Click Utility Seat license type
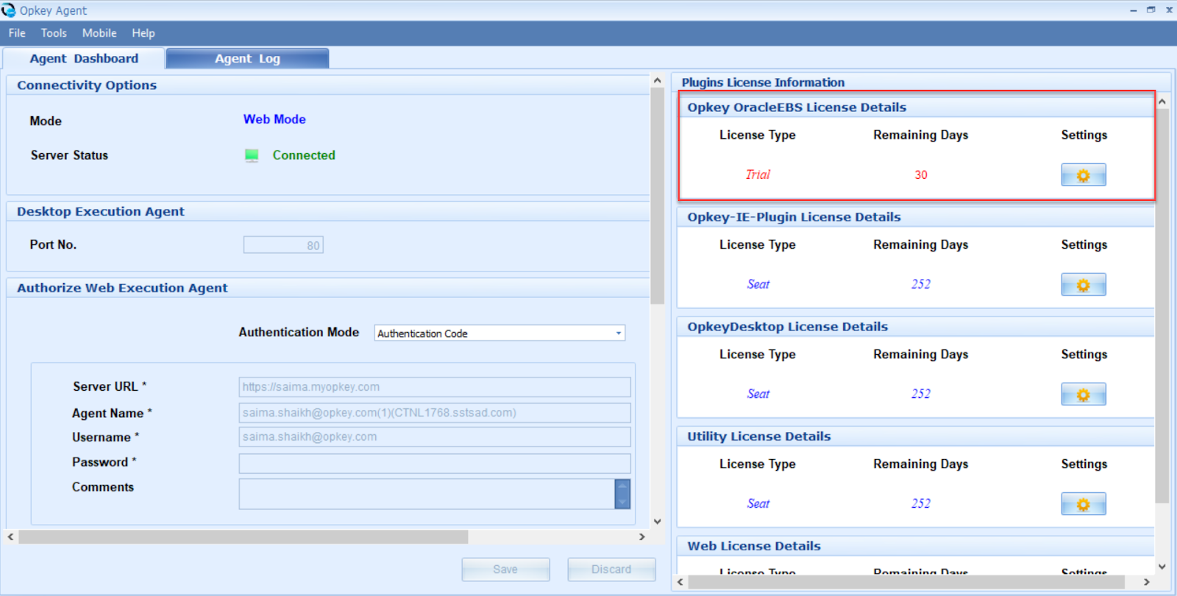This screenshot has width=1177, height=596. pyautogui.click(x=758, y=504)
